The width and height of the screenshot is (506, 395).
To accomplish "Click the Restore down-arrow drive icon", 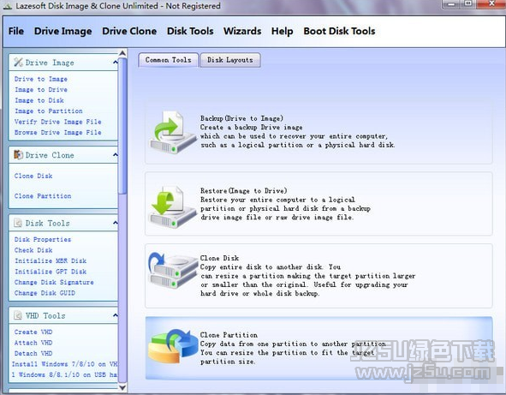I will (173, 207).
